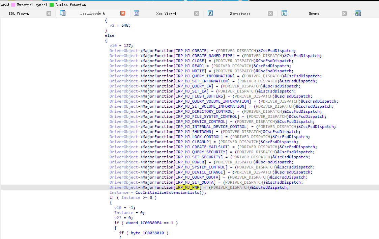This screenshot has height=239, width=379.
Task: Close the Pseudocode-A tab with red X
Action: pyautogui.click(x=123, y=14)
